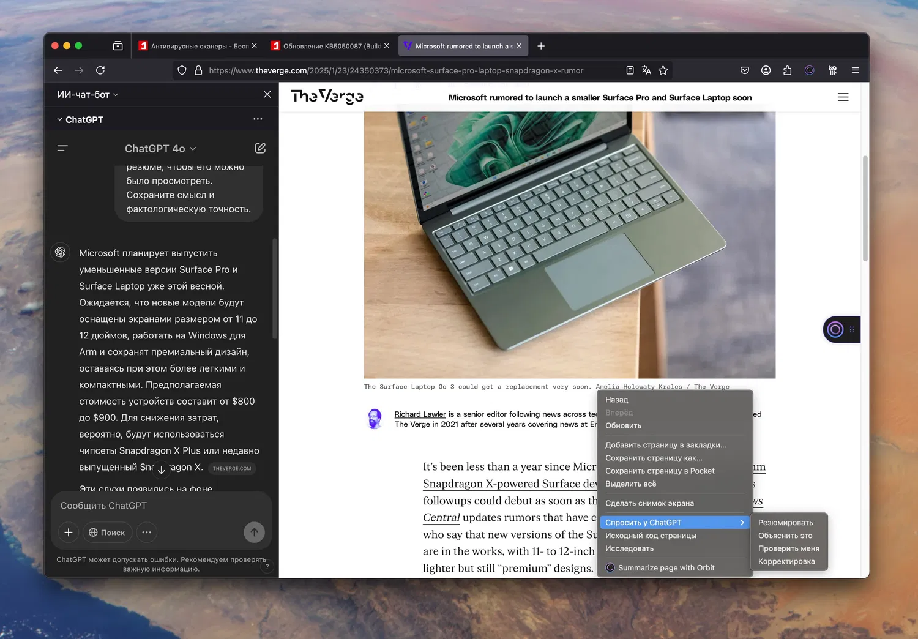The image size is (918, 639).
Task: Send the message with the up-arrow button
Action: [x=254, y=532]
